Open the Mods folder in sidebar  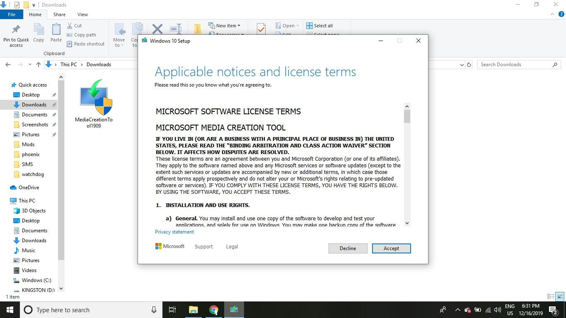click(28, 145)
